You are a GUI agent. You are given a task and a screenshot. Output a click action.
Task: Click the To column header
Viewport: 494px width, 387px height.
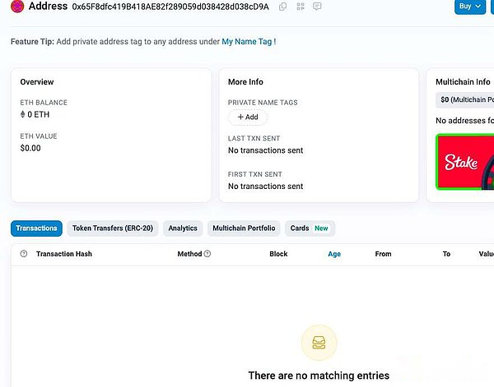coord(446,254)
